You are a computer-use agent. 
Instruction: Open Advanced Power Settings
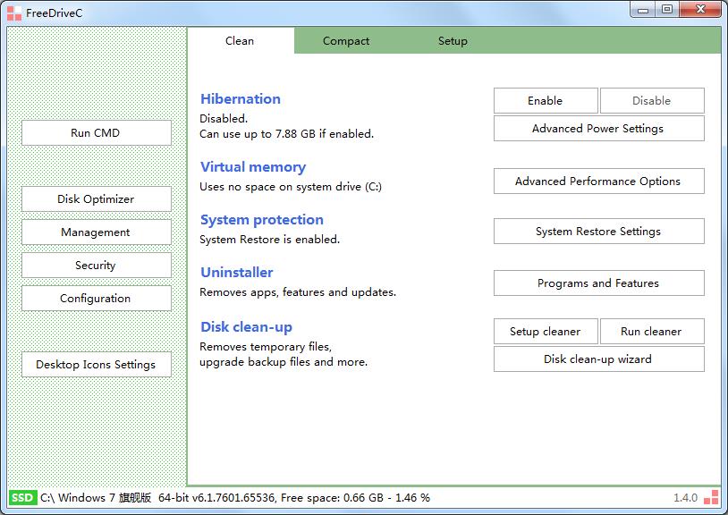click(x=598, y=129)
